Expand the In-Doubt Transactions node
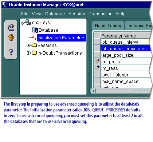This screenshot has height=142, width=153. coord(29,53)
